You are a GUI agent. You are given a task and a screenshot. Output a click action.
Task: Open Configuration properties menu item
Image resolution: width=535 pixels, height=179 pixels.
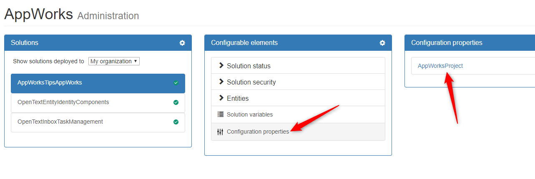pyautogui.click(x=258, y=132)
